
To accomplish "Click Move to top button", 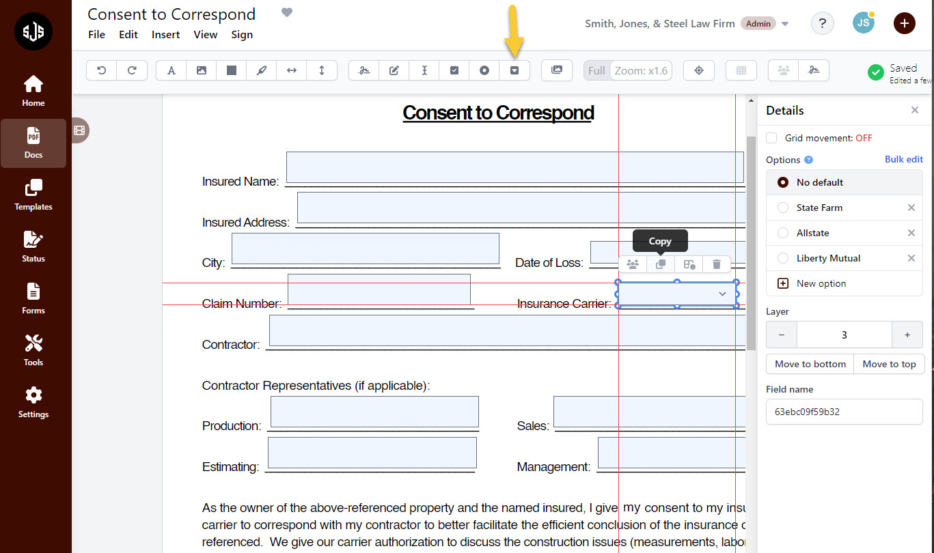I will click(x=889, y=364).
